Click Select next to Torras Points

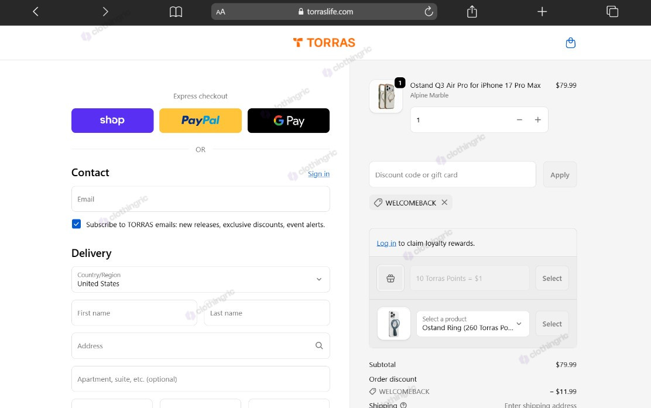(552, 278)
